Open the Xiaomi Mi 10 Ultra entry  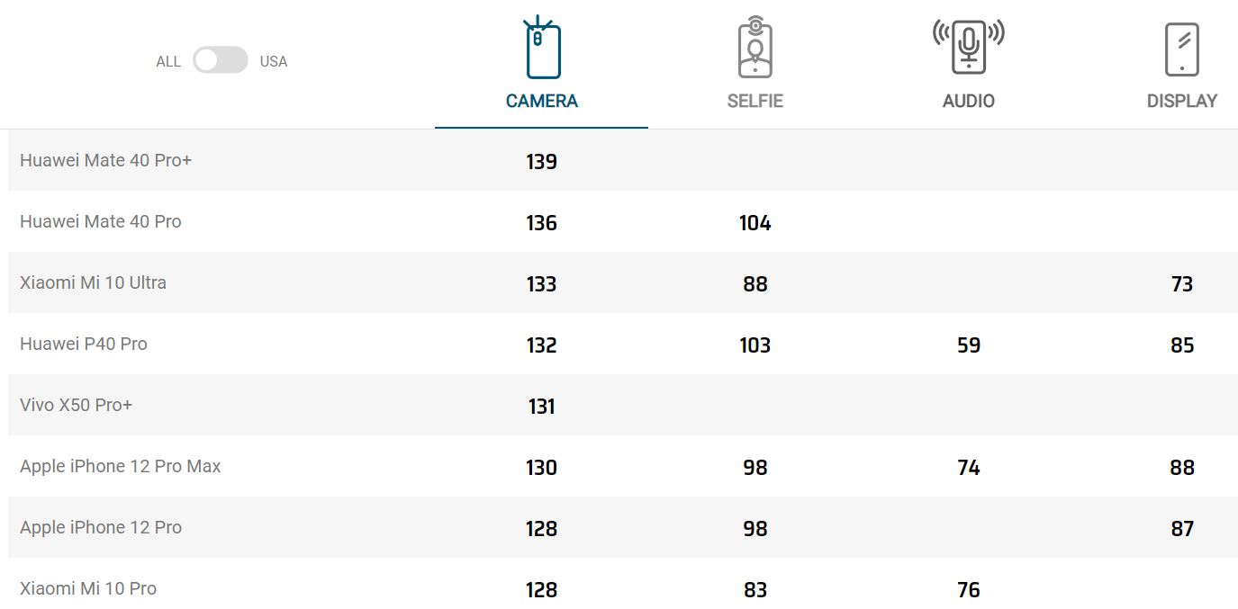click(93, 282)
